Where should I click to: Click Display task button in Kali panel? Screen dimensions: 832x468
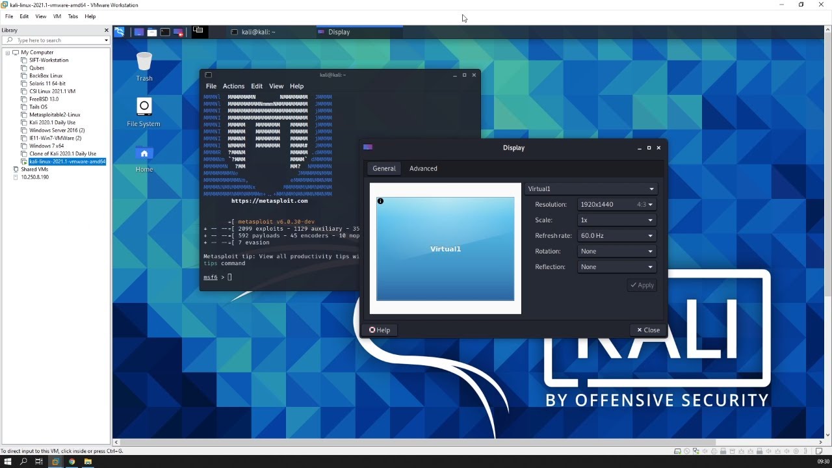pos(359,32)
